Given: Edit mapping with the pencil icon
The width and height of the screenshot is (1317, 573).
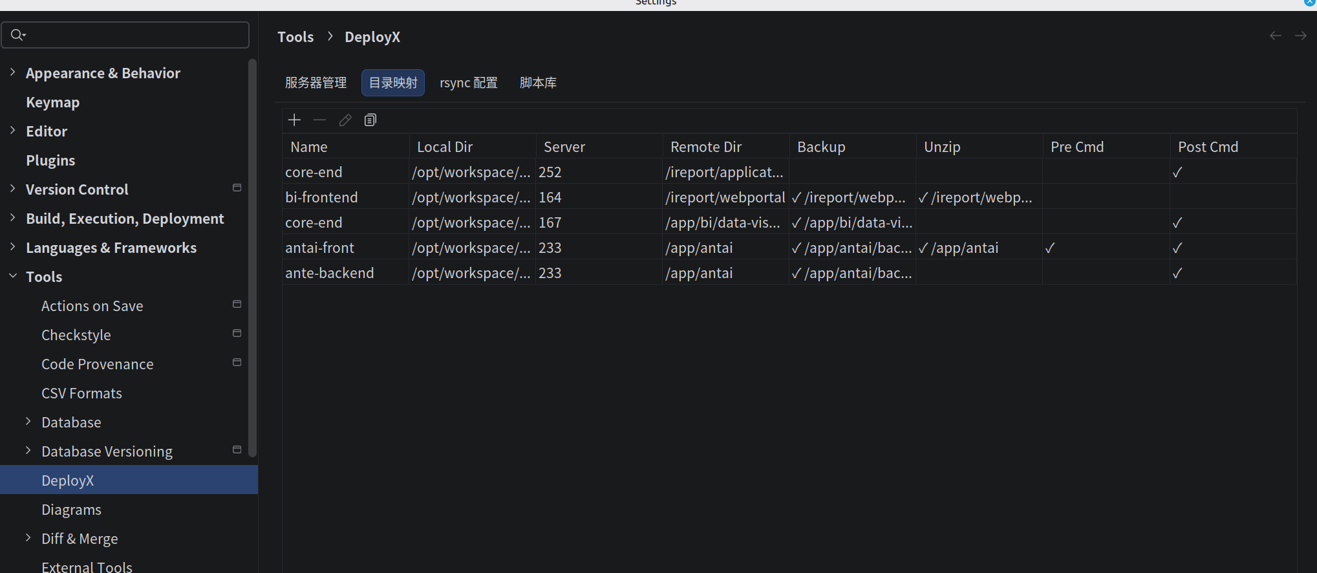Looking at the screenshot, I should point(345,120).
